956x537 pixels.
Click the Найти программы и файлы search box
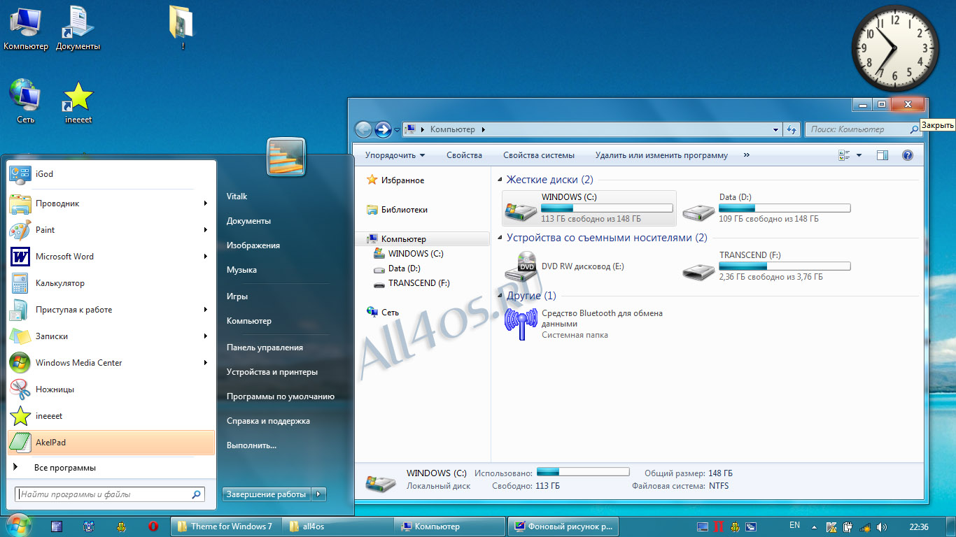coord(110,494)
